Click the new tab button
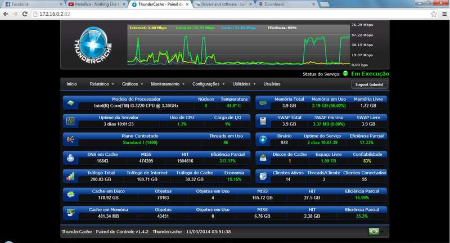The height and width of the screenshot is (243, 450). click(x=325, y=4)
